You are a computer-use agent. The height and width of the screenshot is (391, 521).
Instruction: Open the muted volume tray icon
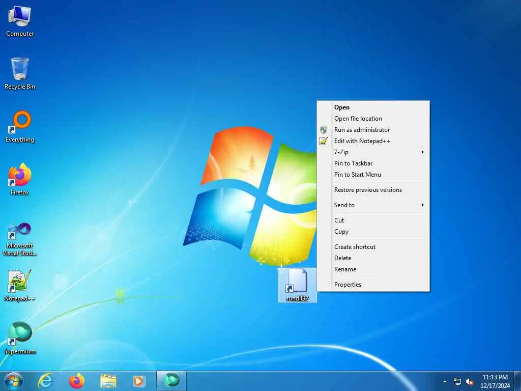tap(470, 382)
